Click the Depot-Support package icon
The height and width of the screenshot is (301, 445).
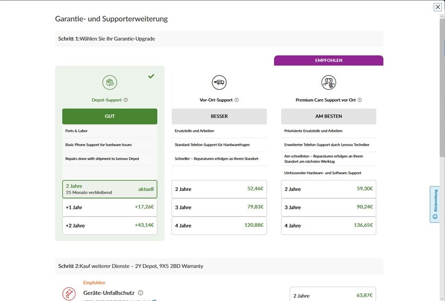coord(110,82)
